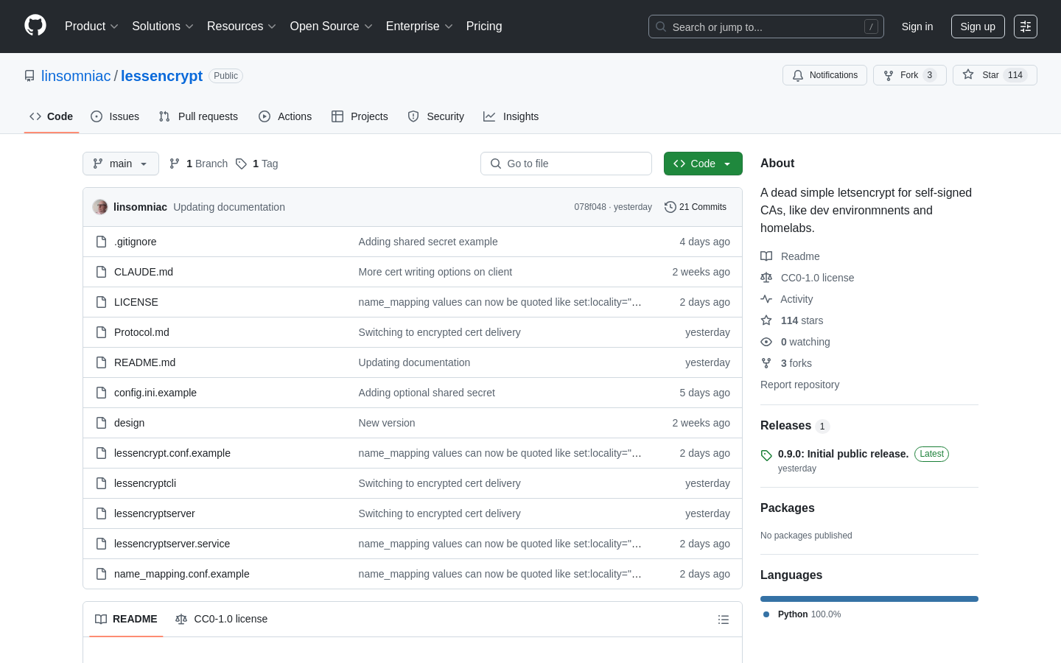This screenshot has width=1061, height=663.
Task: Click linsomniac's avatar in commit row
Action: [100, 207]
